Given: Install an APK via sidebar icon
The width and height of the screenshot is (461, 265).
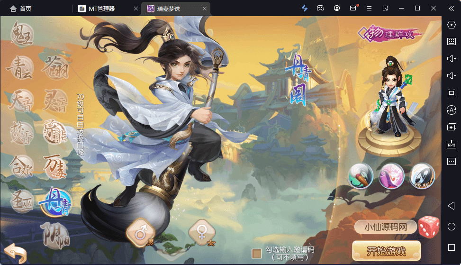Looking at the screenshot, I should [x=452, y=144].
